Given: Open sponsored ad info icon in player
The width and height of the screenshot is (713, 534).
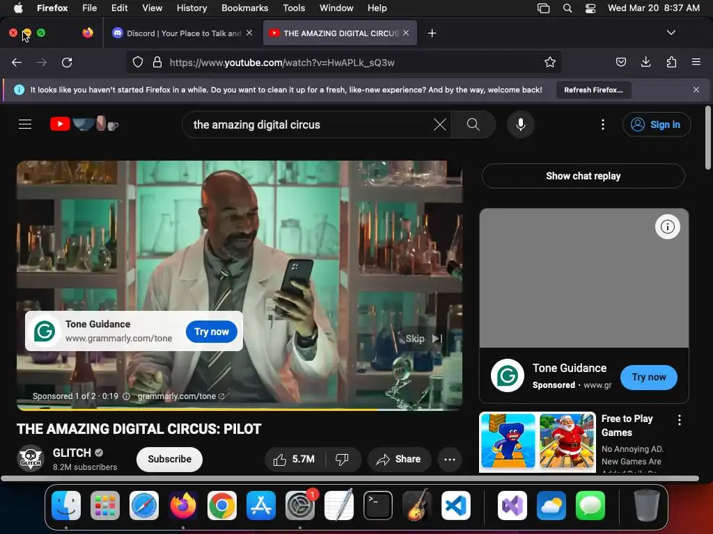Looking at the screenshot, I should tap(127, 396).
